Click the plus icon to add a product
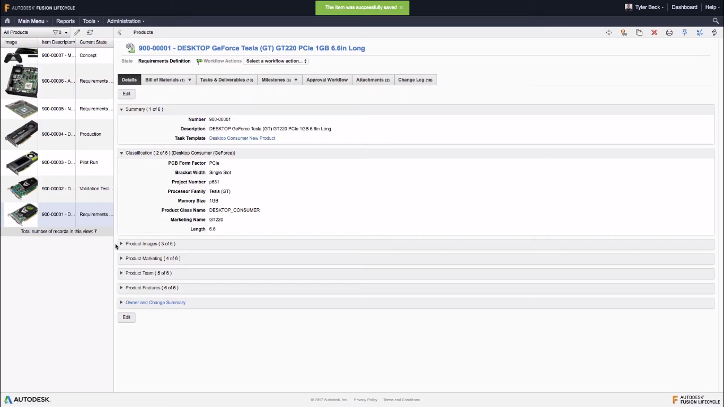724x407 pixels. point(609,32)
